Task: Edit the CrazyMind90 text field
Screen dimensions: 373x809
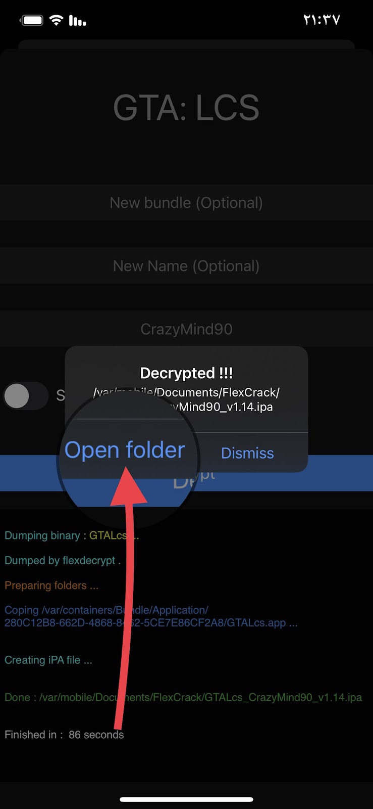Action: (186, 329)
